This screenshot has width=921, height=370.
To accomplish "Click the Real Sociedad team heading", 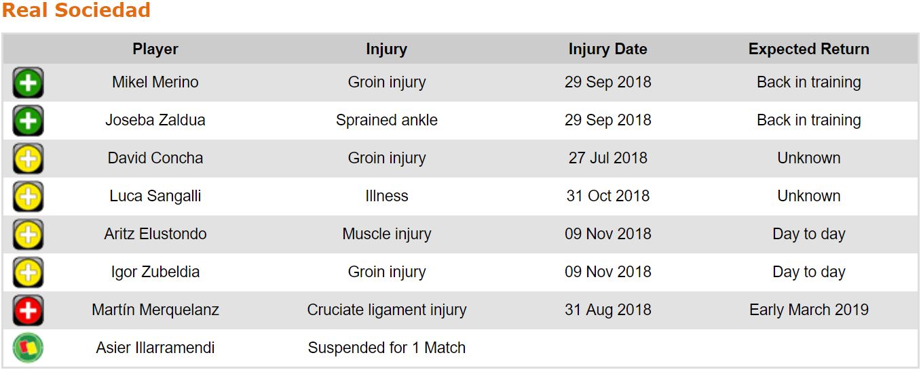I will pyautogui.click(x=76, y=11).
